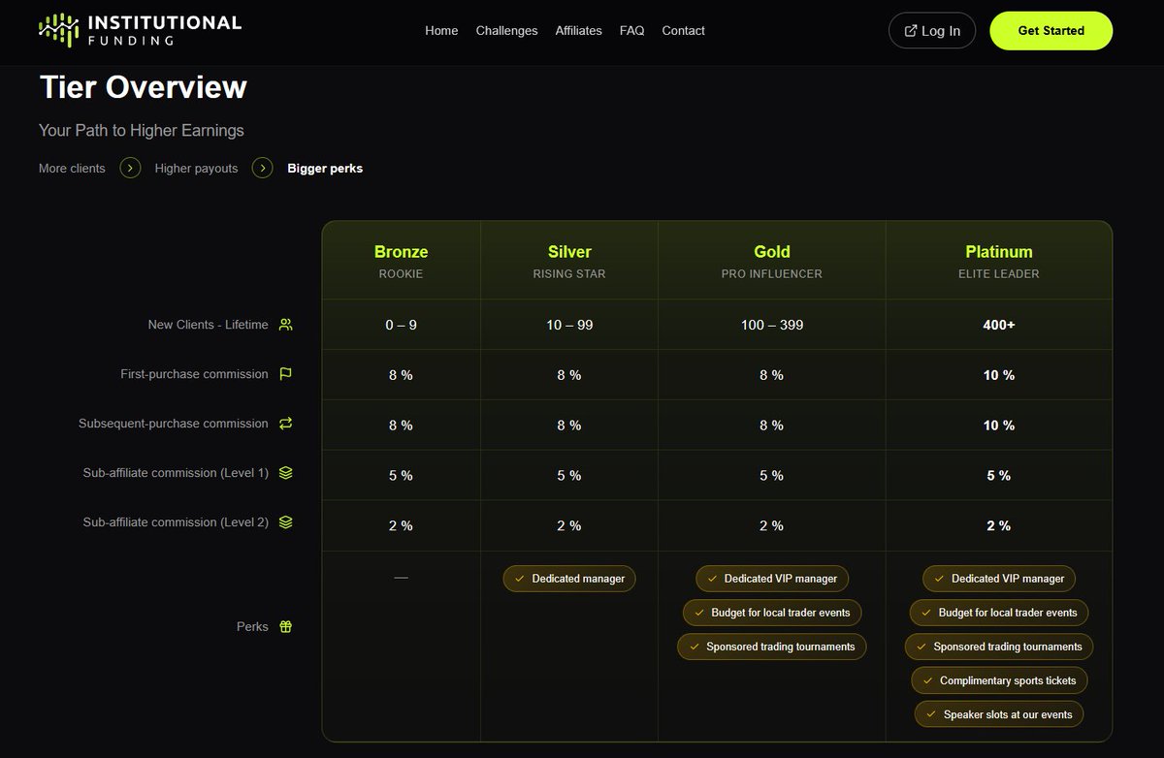Viewport: 1164px width, 758px height.
Task: Click the Sub-affiliate commission (Level 2) label
Action: pyautogui.click(x=176, y=522)
